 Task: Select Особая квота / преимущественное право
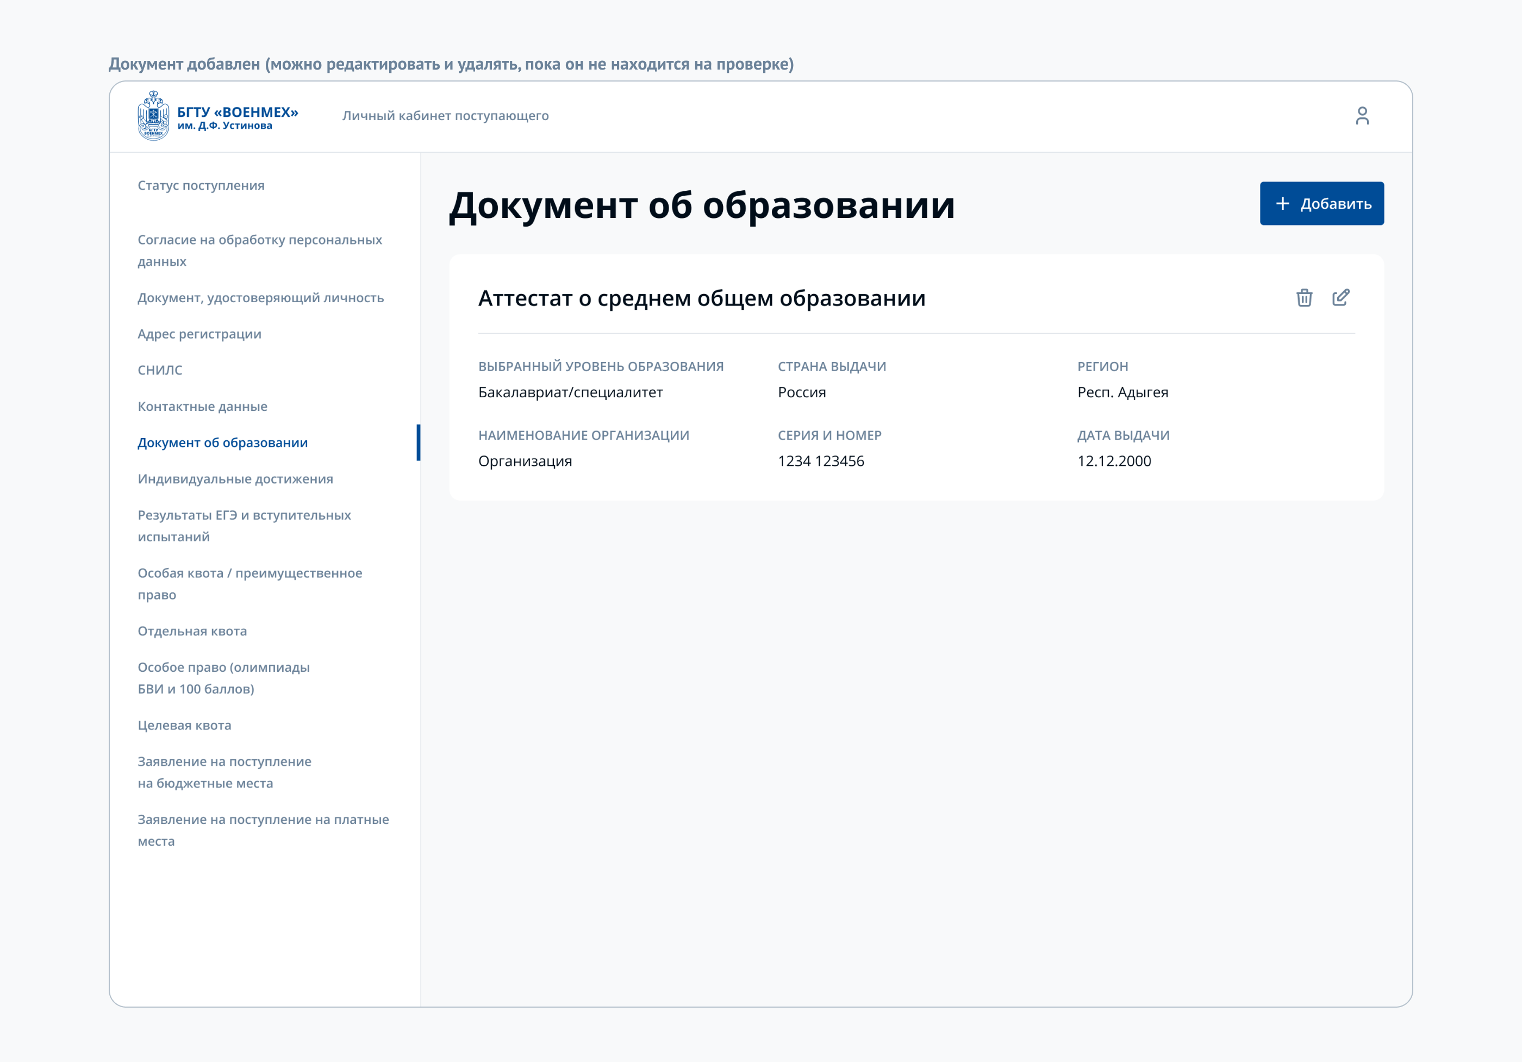coord(249,583)
